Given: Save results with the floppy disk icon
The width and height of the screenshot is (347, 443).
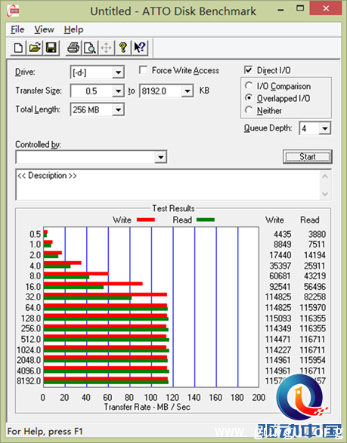Looking at the screenshot, I should (51, 48).
